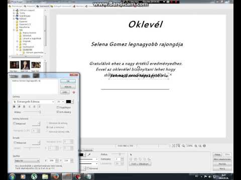Switch to the Kötegelt szerkesztő tab
Viewport: 241px width, 180px height.
[x=61, y=6]
